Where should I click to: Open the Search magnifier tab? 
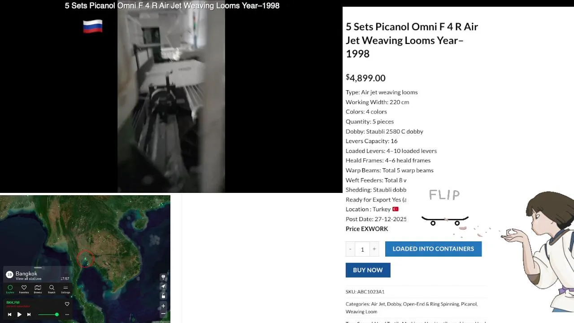[x=52, y=289]
